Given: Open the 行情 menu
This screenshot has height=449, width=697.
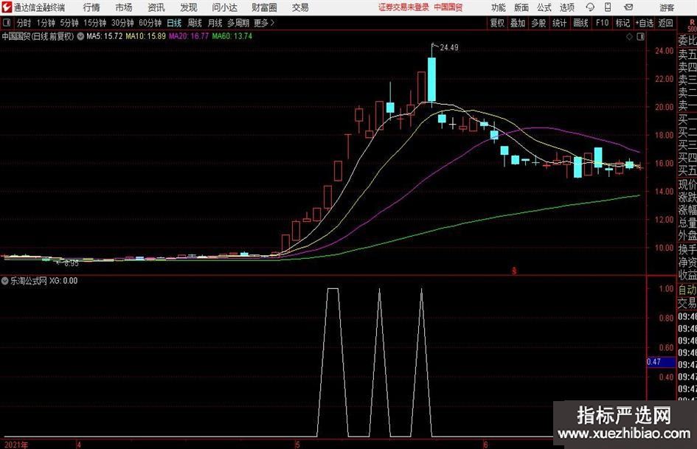Looking at the screenshot, I should point(91,7).
